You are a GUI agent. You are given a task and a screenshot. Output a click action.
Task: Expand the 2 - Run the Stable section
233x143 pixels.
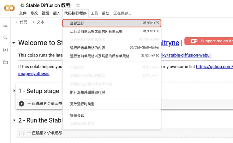(x=14, y=120)
